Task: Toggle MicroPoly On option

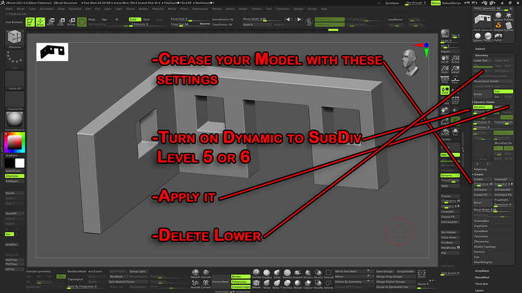Action: (503, 143)
